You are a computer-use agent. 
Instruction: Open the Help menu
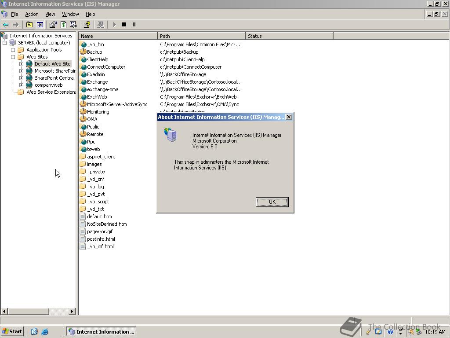(90, 14)
